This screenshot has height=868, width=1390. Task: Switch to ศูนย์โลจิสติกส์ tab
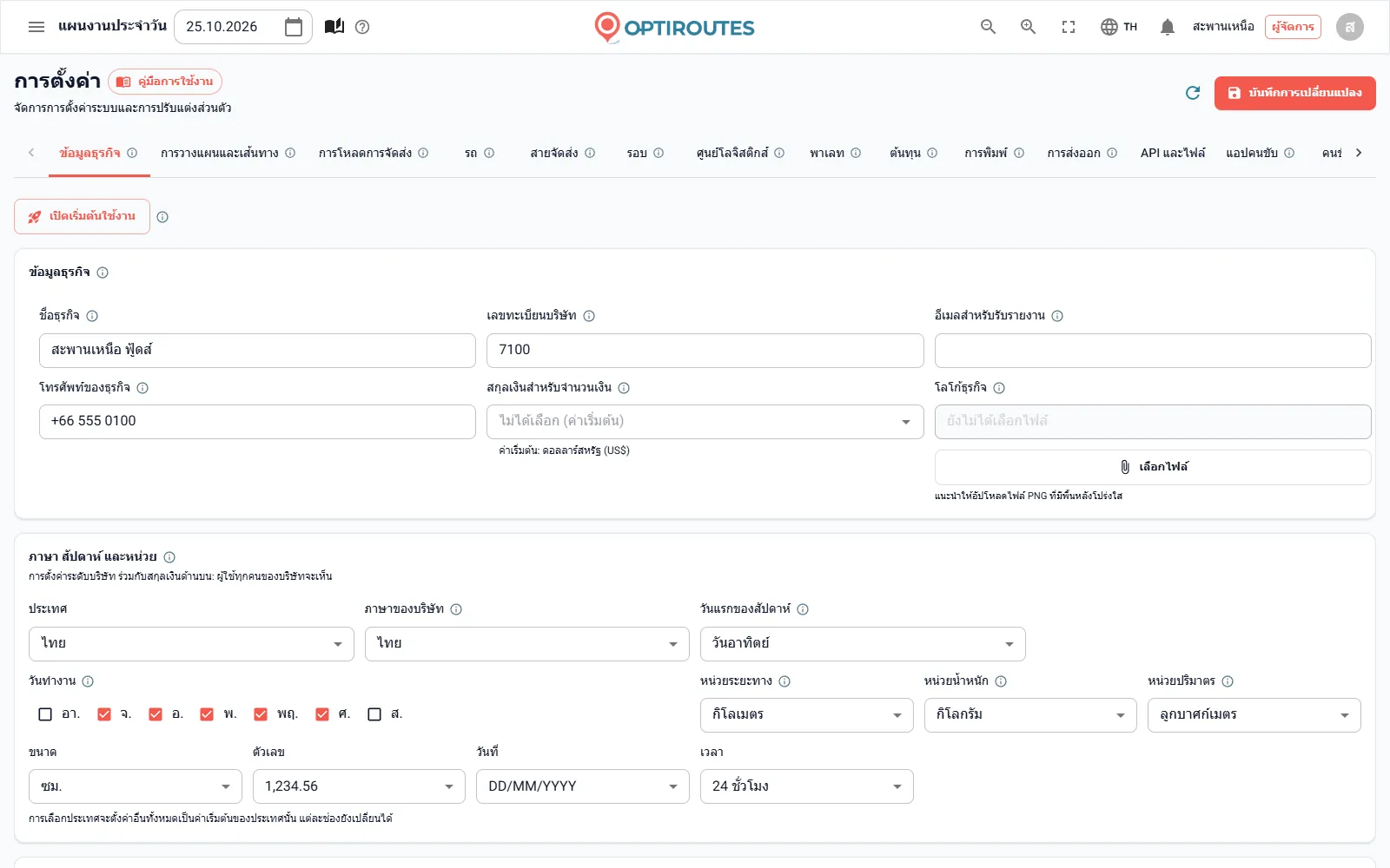740,153
